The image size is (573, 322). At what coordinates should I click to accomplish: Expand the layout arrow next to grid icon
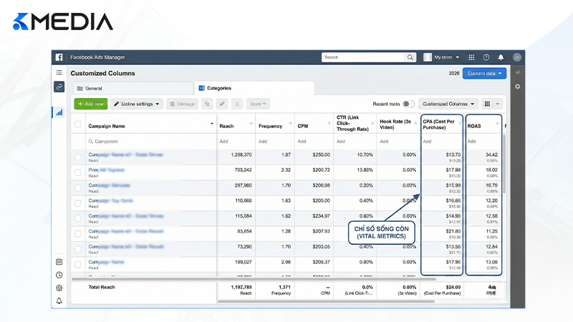497,104
